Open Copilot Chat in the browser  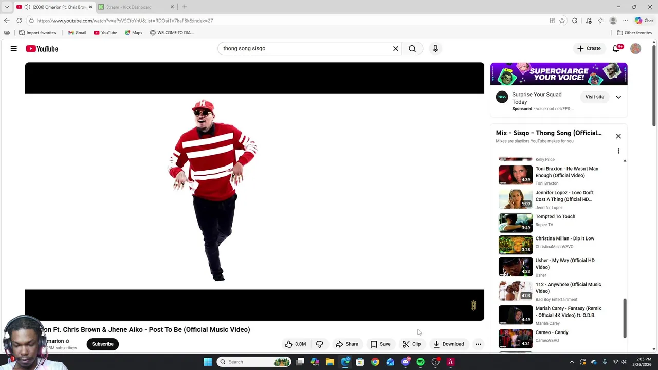pos(644,21)
